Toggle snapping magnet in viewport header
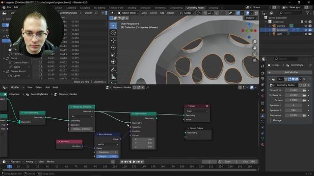 coord(205,13)
